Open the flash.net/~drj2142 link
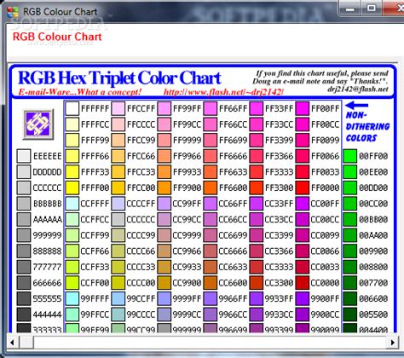 [223, 92]
